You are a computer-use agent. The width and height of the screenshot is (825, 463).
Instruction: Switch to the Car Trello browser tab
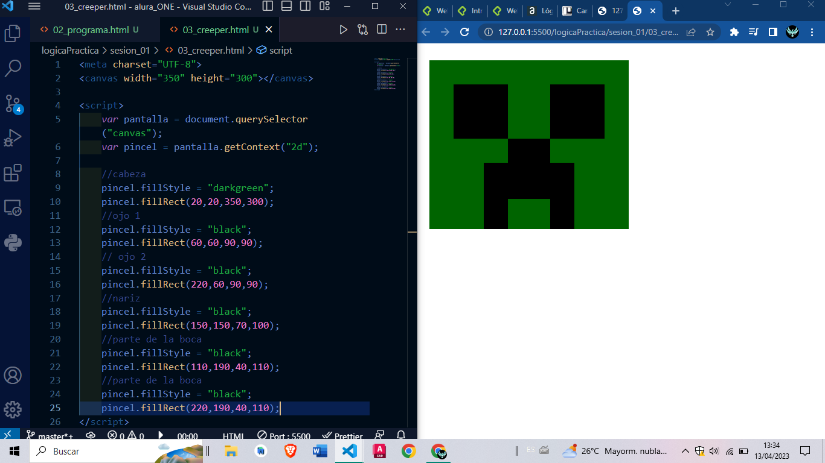point(574,11)
